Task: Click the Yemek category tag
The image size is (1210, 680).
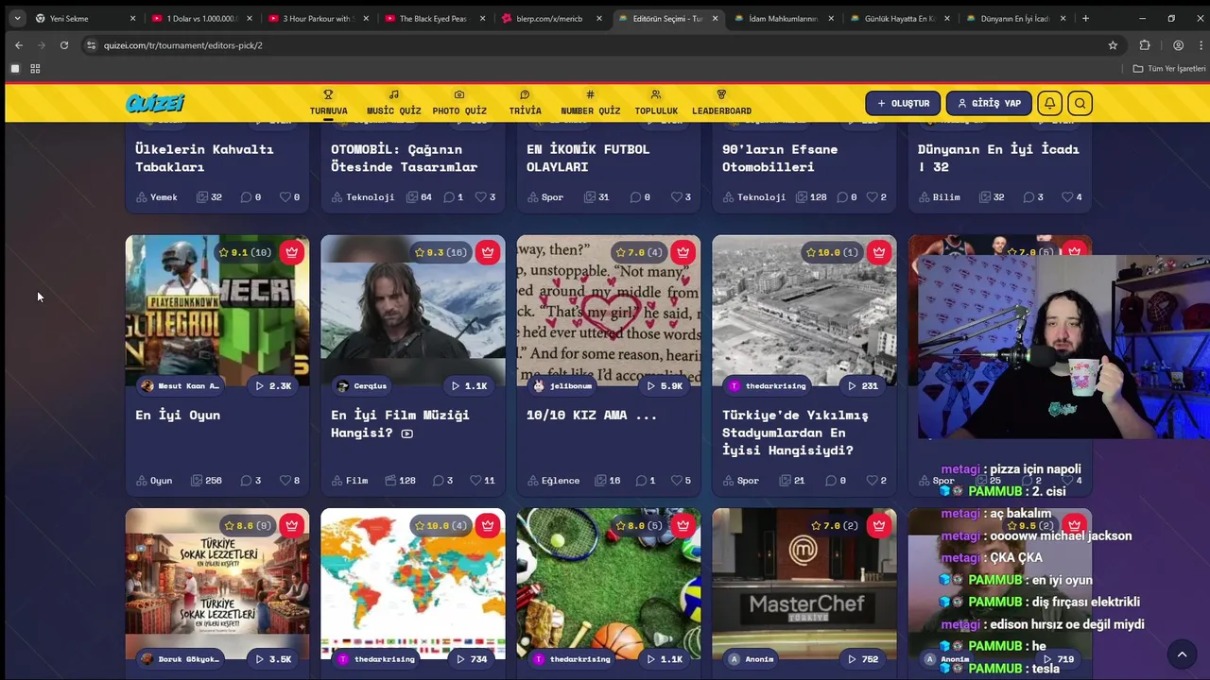Action: pyautogui.click(x=157, y=197)
